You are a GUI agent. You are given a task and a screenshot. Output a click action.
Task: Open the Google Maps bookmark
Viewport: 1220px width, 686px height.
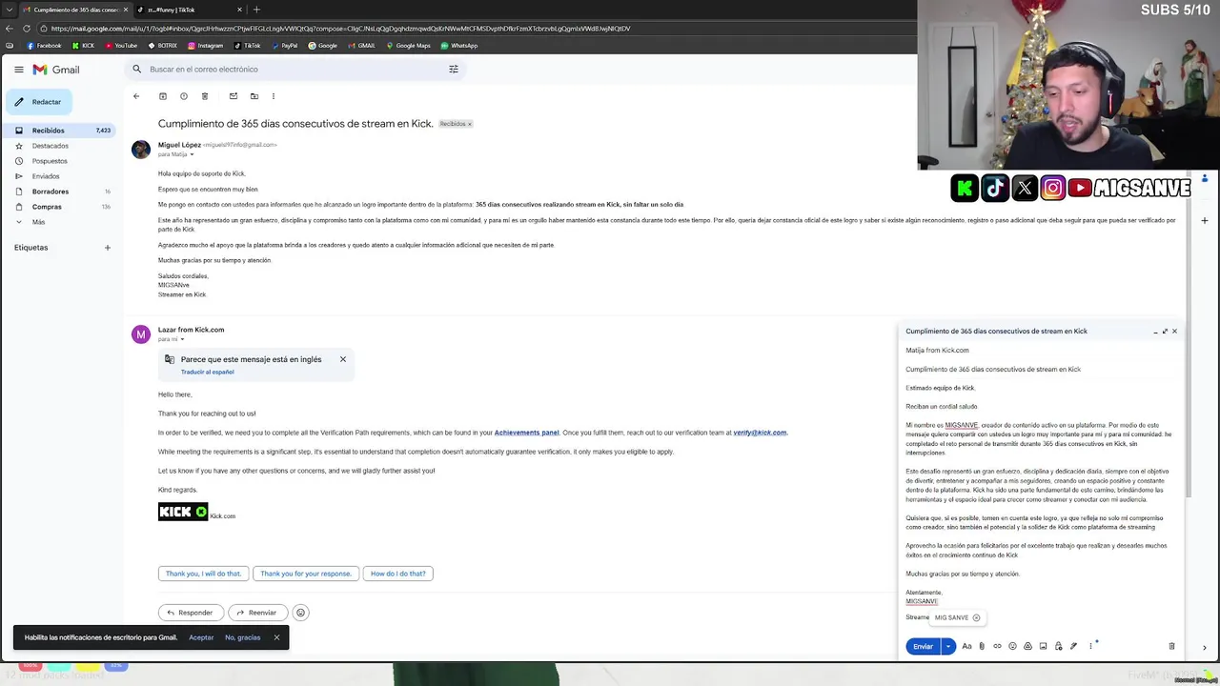click(408, 46)
